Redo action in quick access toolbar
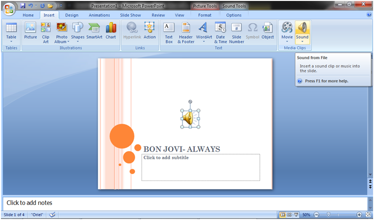The width and height of the screenshot is (374, 220). [x=42, y=6]
